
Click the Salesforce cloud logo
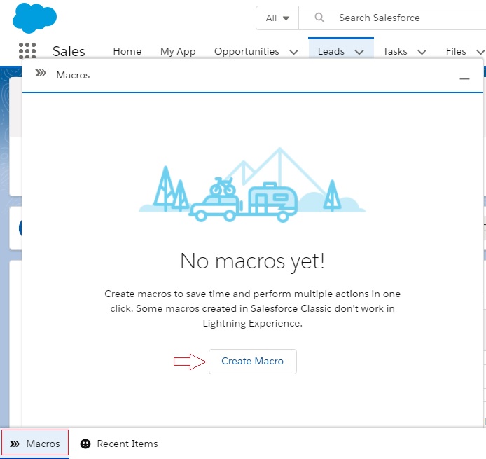pos(34,18)
